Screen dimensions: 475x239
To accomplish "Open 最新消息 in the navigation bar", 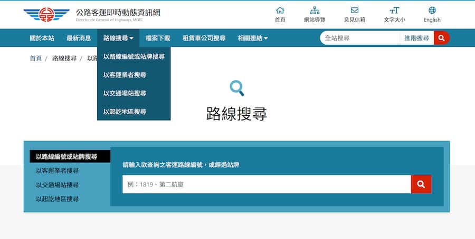I will (79, 38).
